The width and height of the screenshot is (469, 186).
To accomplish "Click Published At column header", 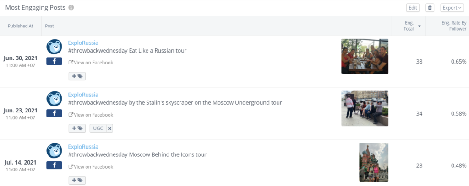I will click(21, 26).
